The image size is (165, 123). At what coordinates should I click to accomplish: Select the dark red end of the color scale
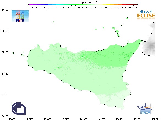(135, 5)
